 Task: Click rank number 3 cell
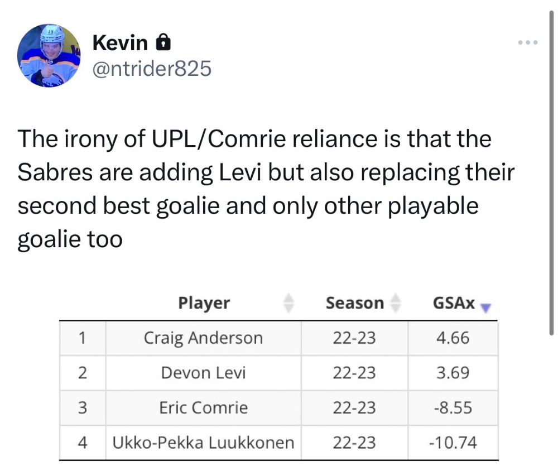(x=83, y=407)
